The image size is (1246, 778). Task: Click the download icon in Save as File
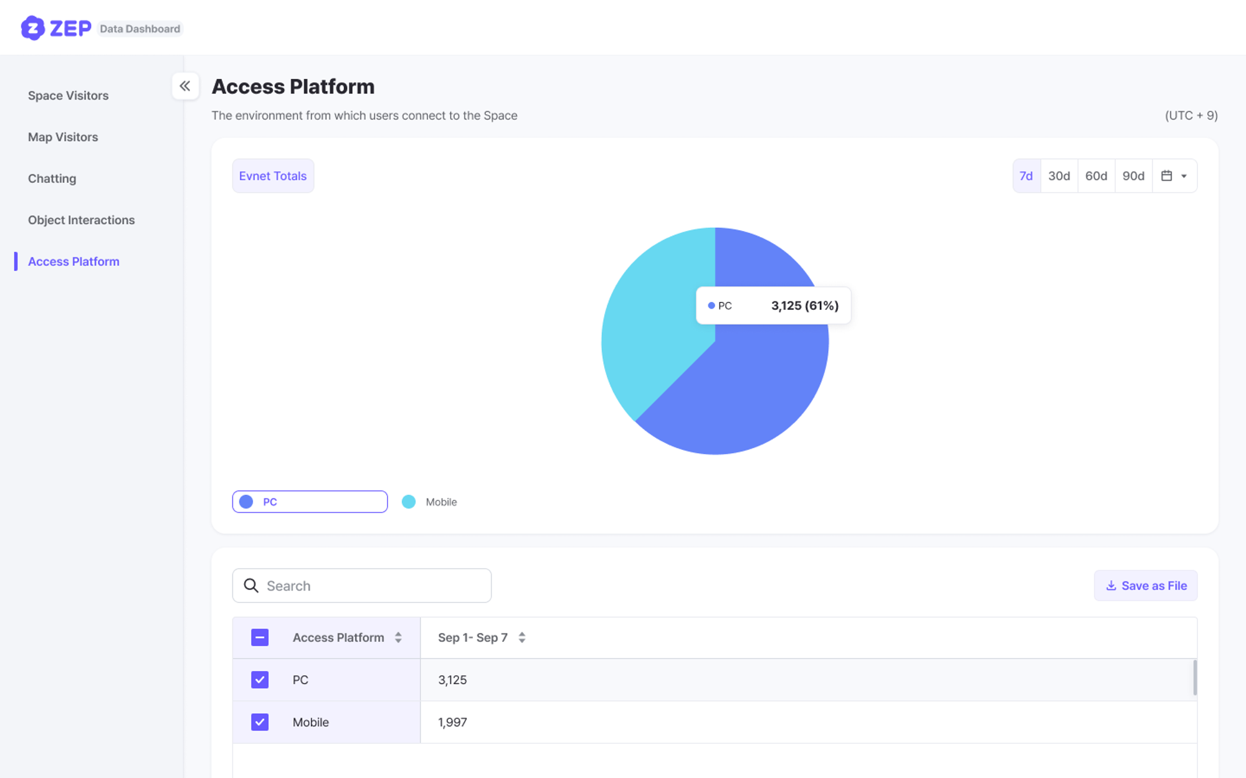pyautogui.click(x=1111, y=586)
